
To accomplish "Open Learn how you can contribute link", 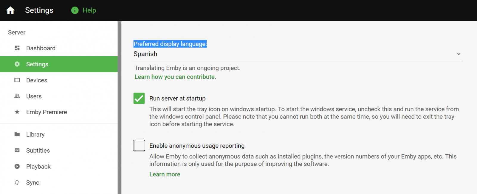I will click(x=175, y=77).
